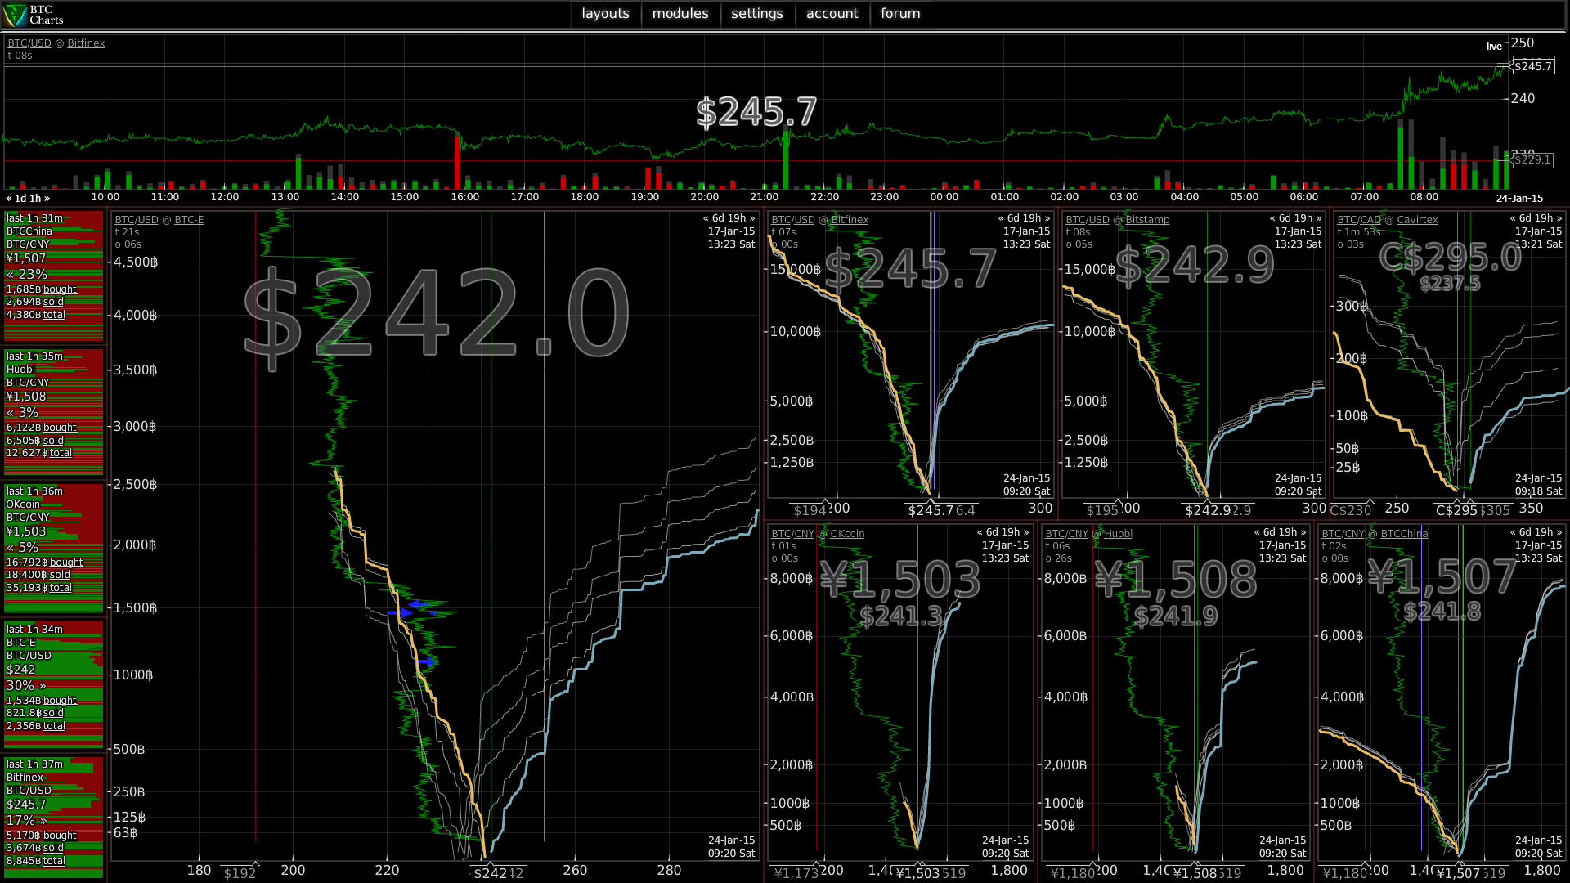Click the BTC-E exchange link in the main chart
The width and height of the screenshot is (1570, 883).
click(x=189, y=220)
